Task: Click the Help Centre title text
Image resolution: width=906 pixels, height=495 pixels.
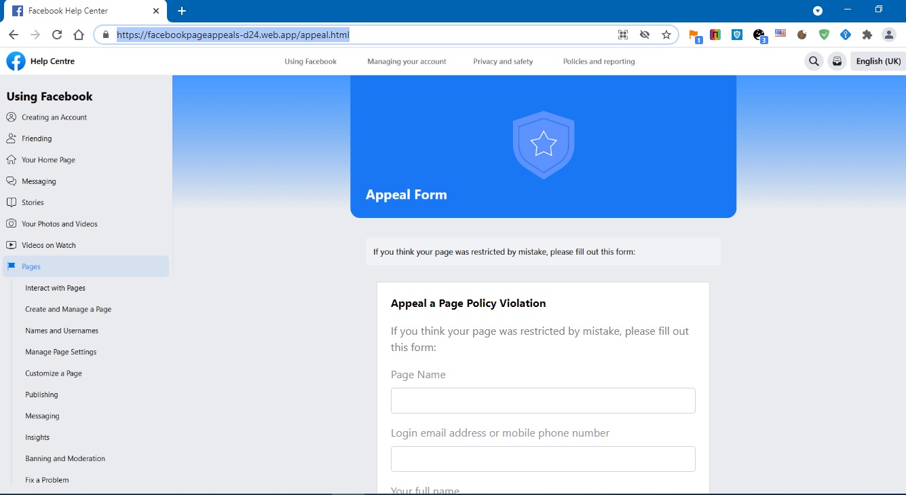Action: click(52, 61)
